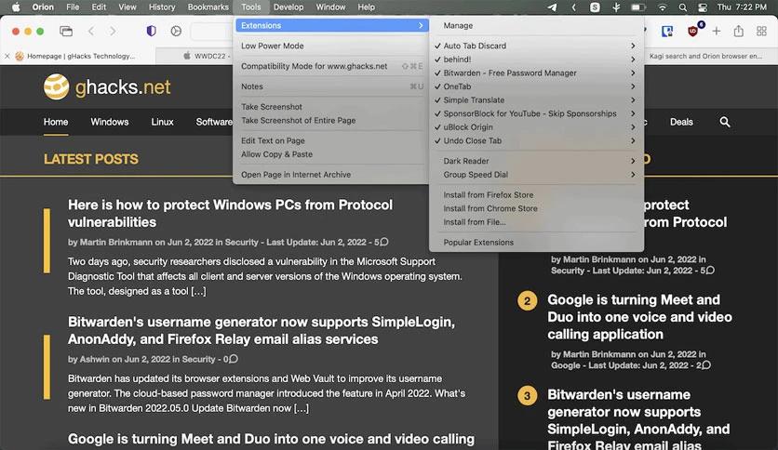Open Spotlight search icon in menu bar
778x450 pixels.
click(x=683, y=7)
